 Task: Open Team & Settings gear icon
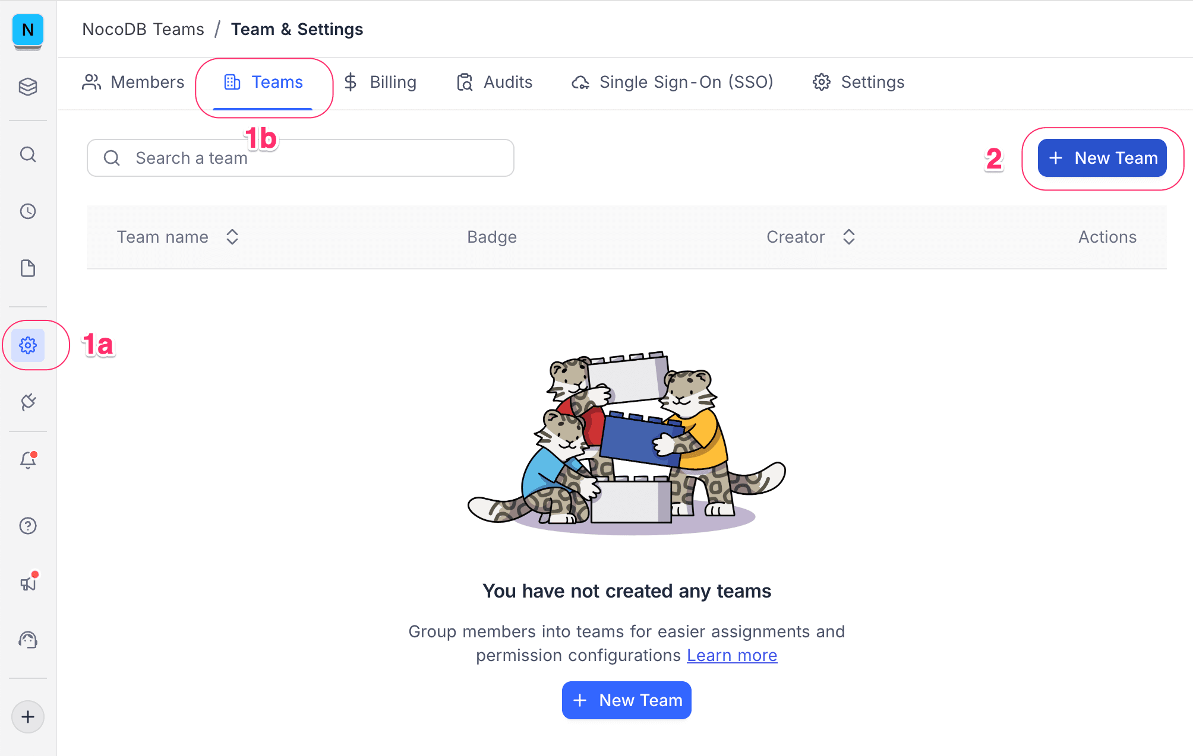click(28, 345)
